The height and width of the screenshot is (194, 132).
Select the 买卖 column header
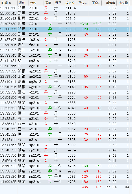(x=49, y=3)
